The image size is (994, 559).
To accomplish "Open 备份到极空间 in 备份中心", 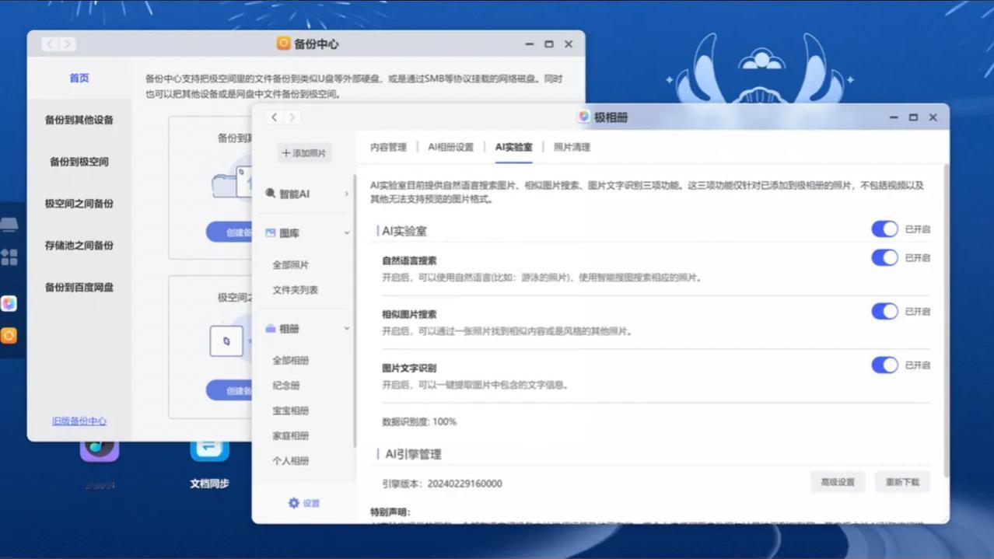I will pos(79,162).
